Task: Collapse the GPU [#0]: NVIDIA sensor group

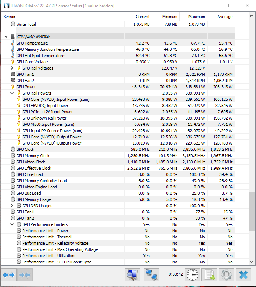Action: coord(6,36)
